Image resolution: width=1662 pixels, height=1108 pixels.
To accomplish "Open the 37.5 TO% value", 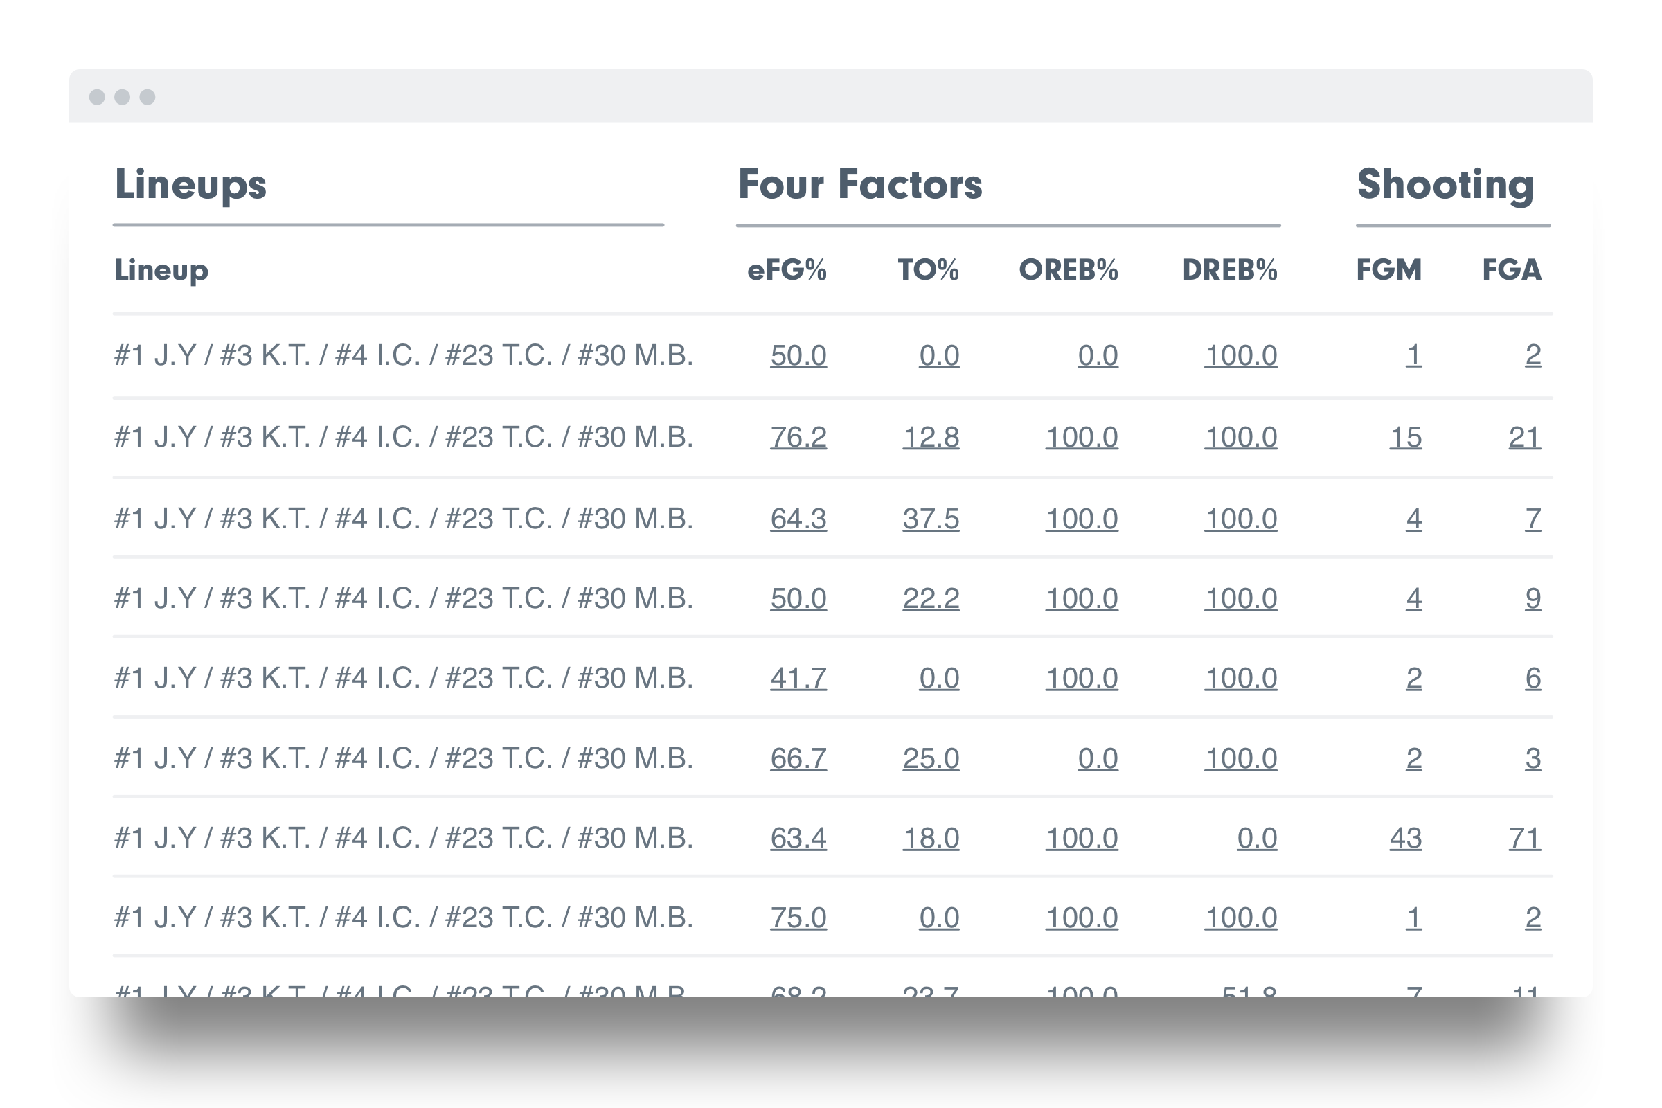I will pos(931,519).
